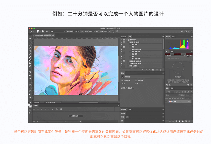Image resolution: width=211 pixels, height=144 pixels.
Task: Select the Ellipse shape tool
Action: point(30,91)
